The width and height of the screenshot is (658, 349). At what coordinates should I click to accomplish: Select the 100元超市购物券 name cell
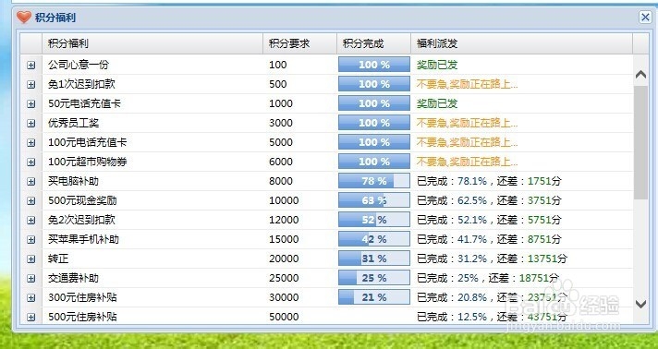tap(87, 162)
